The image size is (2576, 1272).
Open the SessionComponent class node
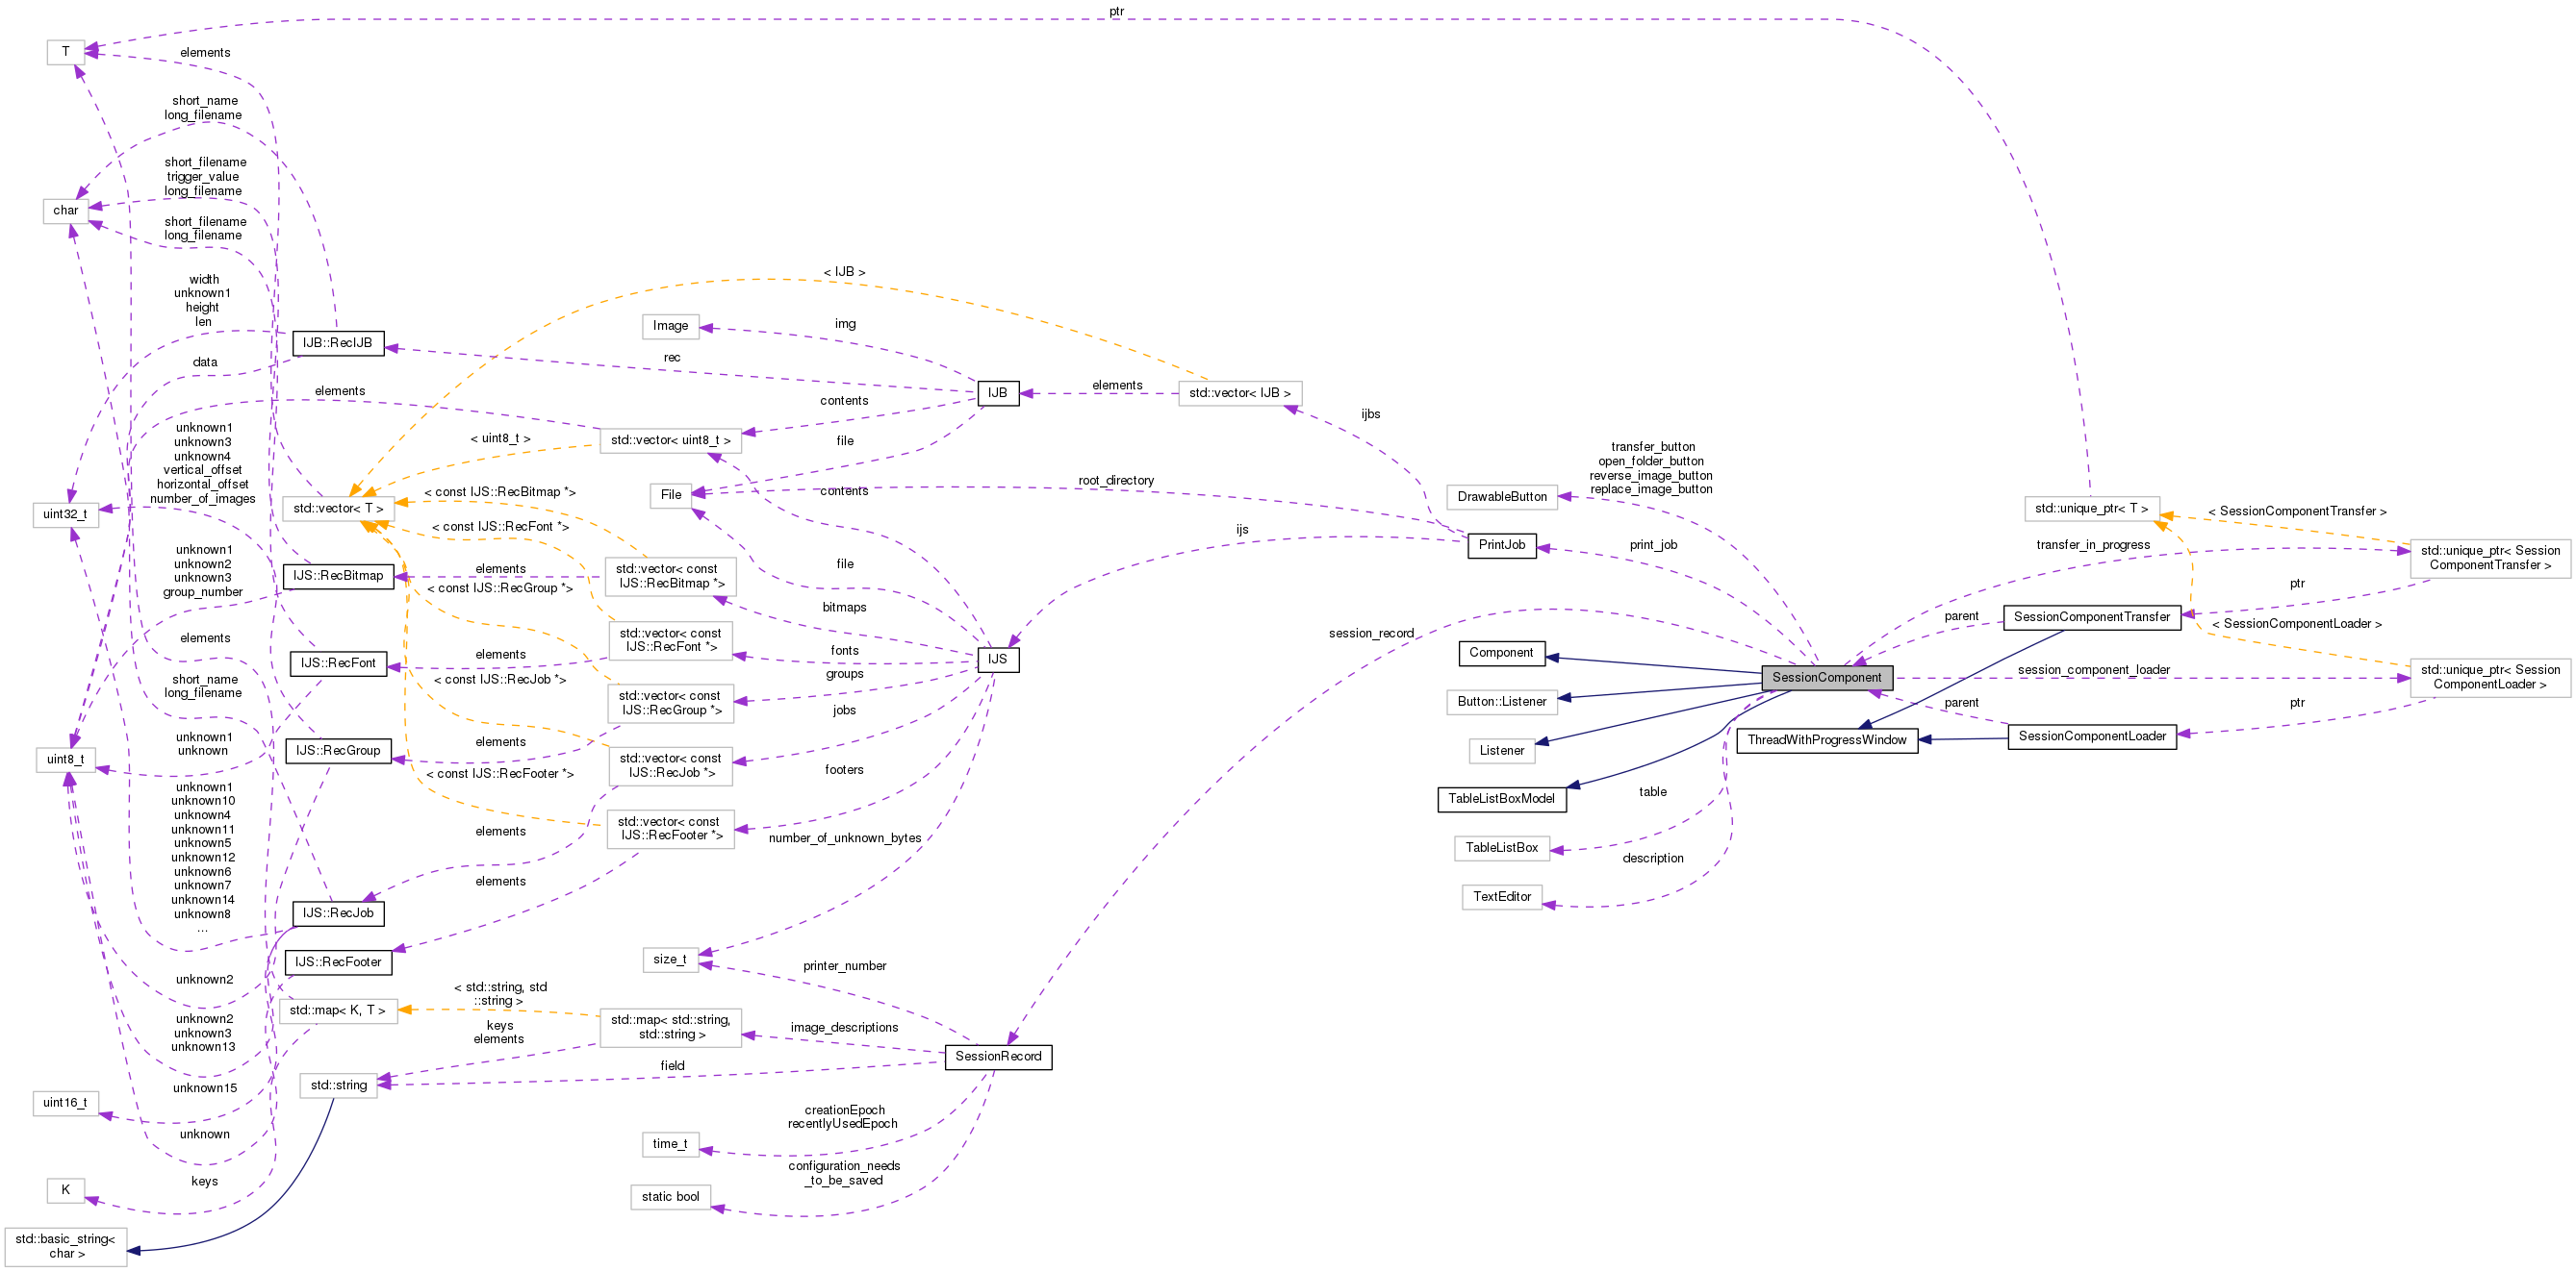click(1827, 677)
